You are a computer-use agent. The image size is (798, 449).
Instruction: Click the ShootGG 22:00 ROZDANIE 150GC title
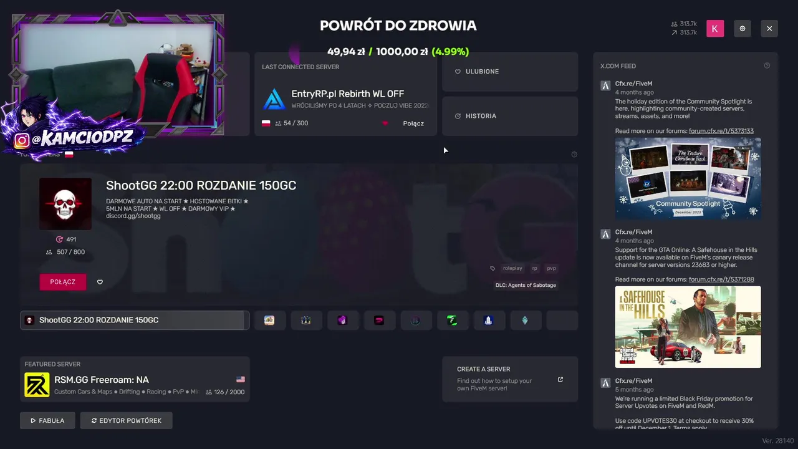point(201,185)
